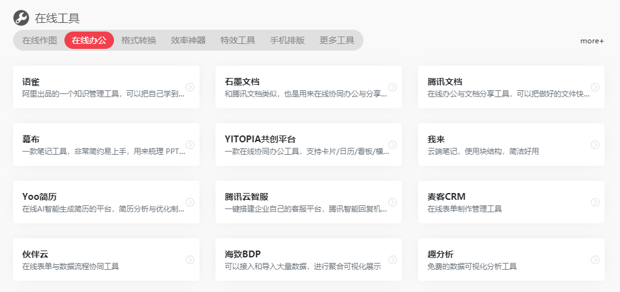Viewport: 620px width, 292px height.
Task: Click the arrow icon on 麦客CRM card
Action: (595, 202)
